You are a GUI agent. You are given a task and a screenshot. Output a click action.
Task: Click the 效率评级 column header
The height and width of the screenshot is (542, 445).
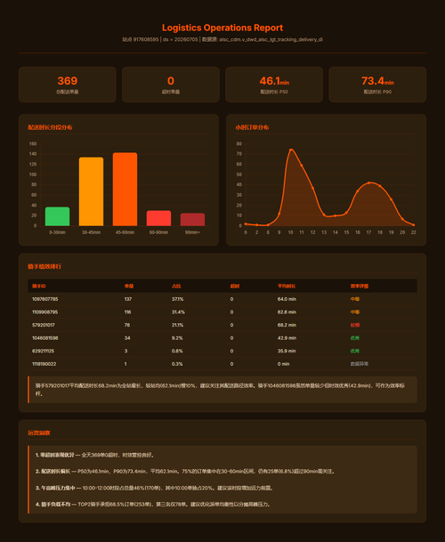coord(360,287)
